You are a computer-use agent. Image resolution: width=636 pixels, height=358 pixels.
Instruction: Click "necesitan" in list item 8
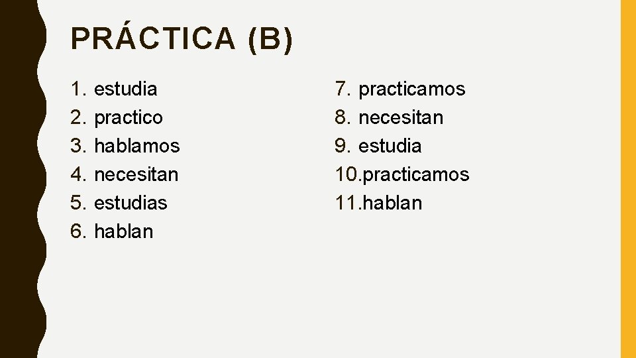click(x=401, y=117)
